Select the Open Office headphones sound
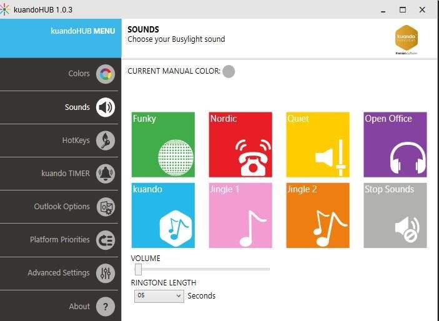This screenshot has height=321, width=439. click(x=395, y=144)
